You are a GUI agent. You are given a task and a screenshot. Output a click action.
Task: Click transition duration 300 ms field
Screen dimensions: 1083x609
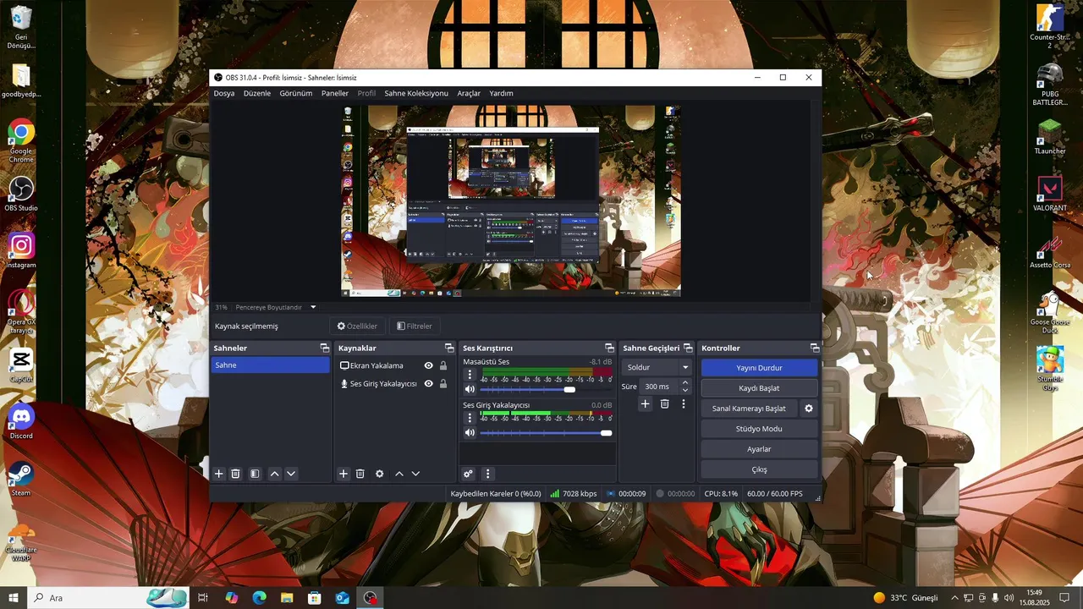coord(658,387)
